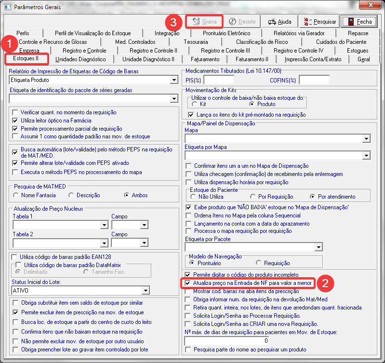Click the Parâmetros Gerais window title icon
385x363 pixels.
pyautogui.click(x=8, y=7)
